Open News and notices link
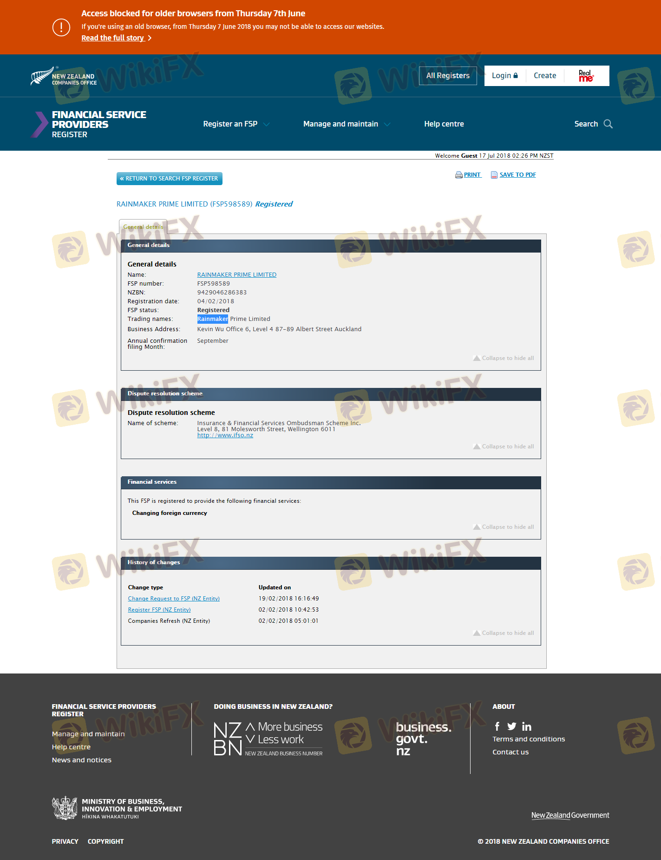 [82, 760]
